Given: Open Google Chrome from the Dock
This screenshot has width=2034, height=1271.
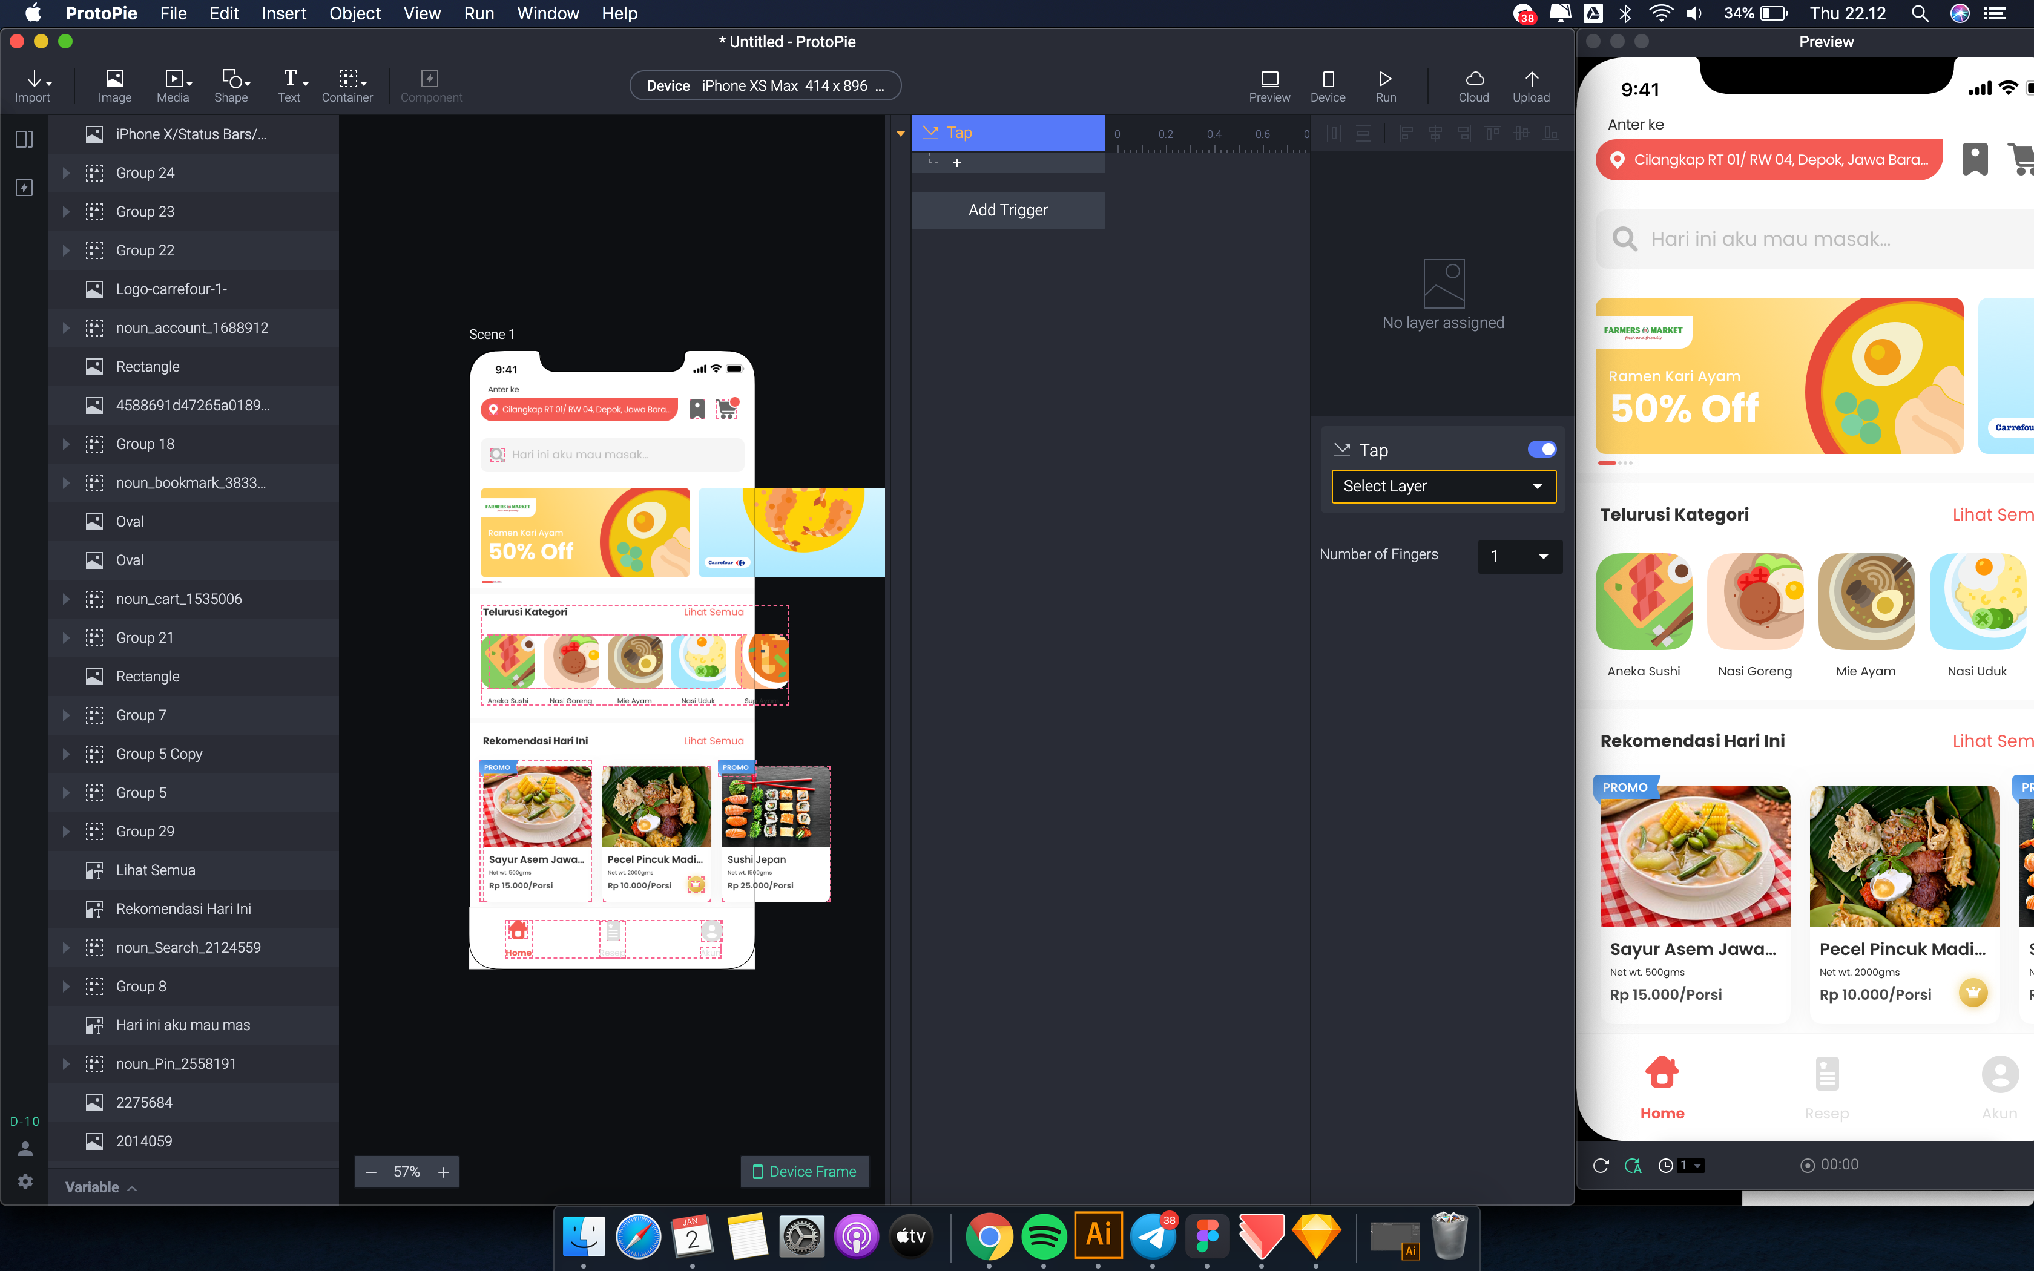Looking at the screenshot, I should pos(989,1236).
